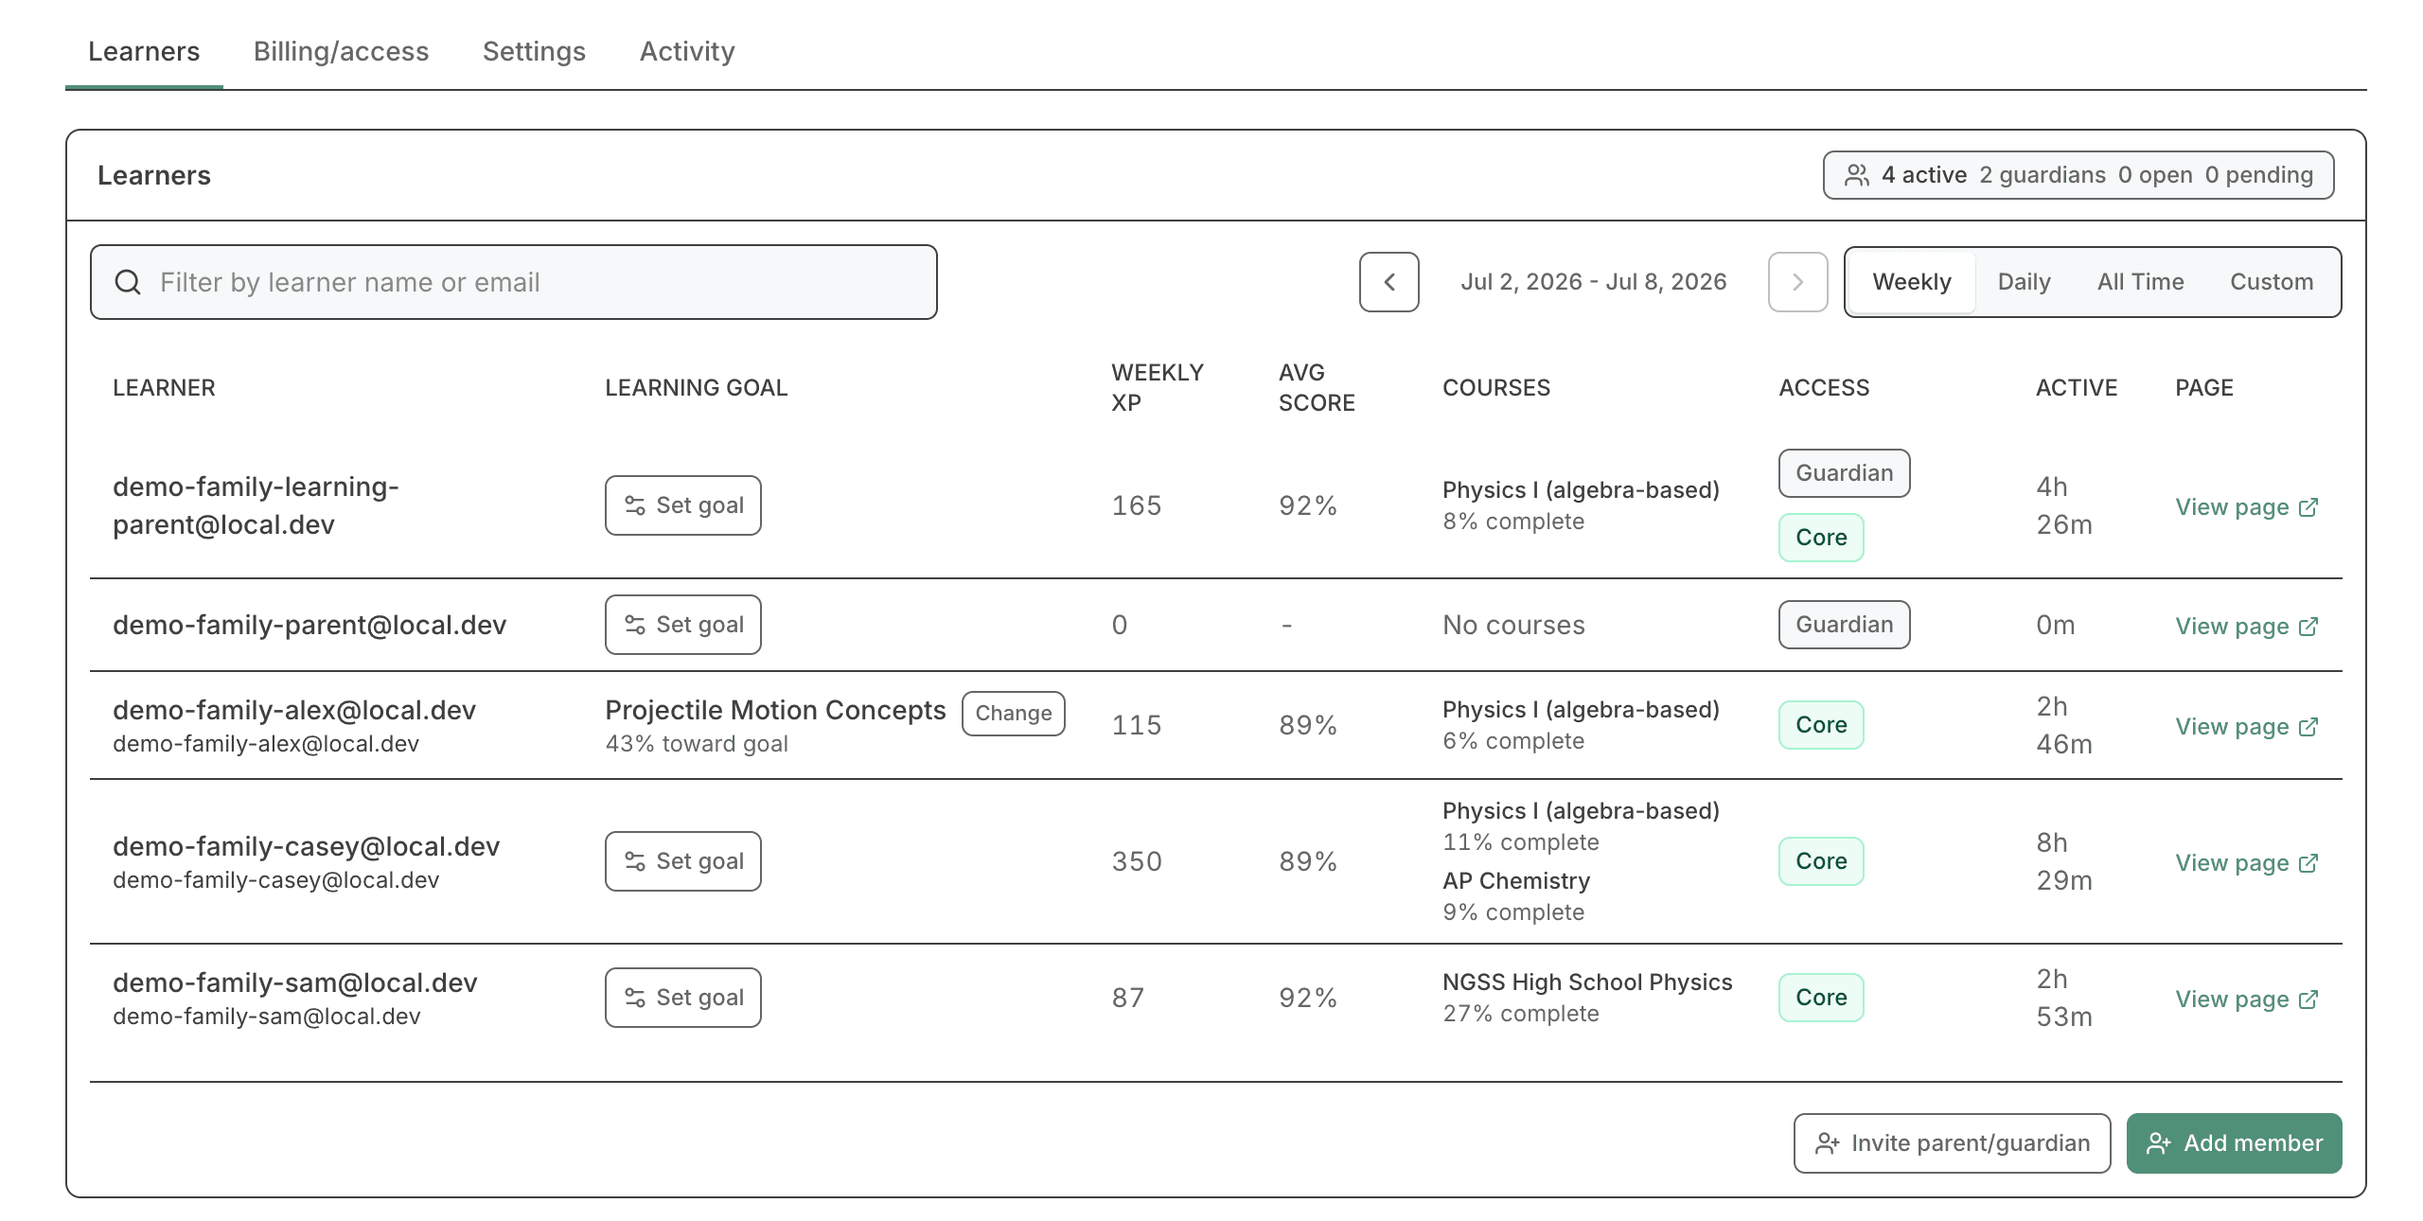The image size is (2423, 1221).
Task: Set goal for demo-family-learning-parent
Action: pos(683,505)
